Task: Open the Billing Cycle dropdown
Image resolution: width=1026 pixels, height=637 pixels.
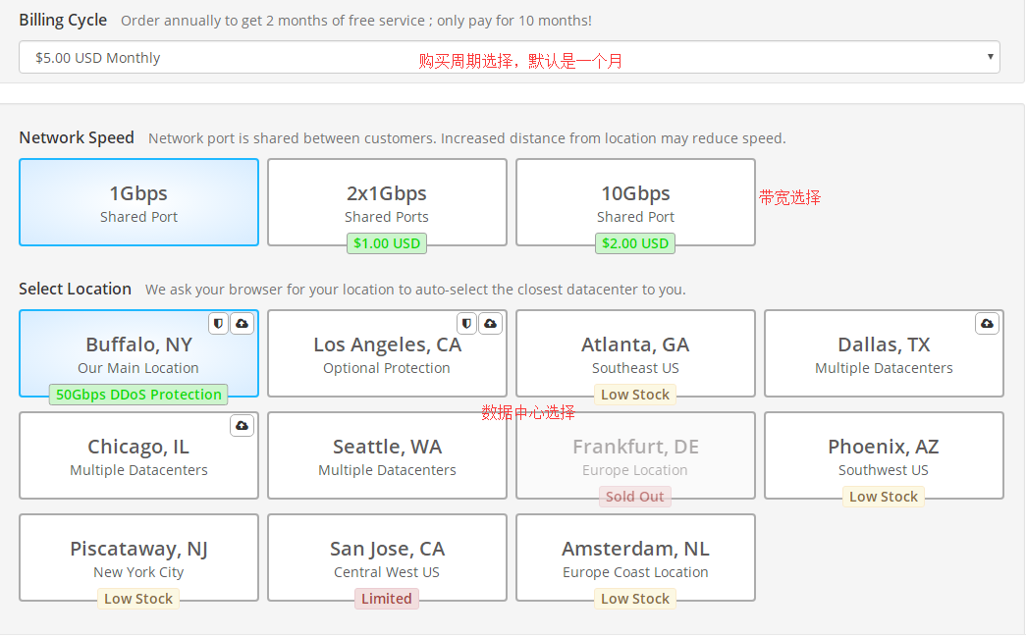Action: 509,58
